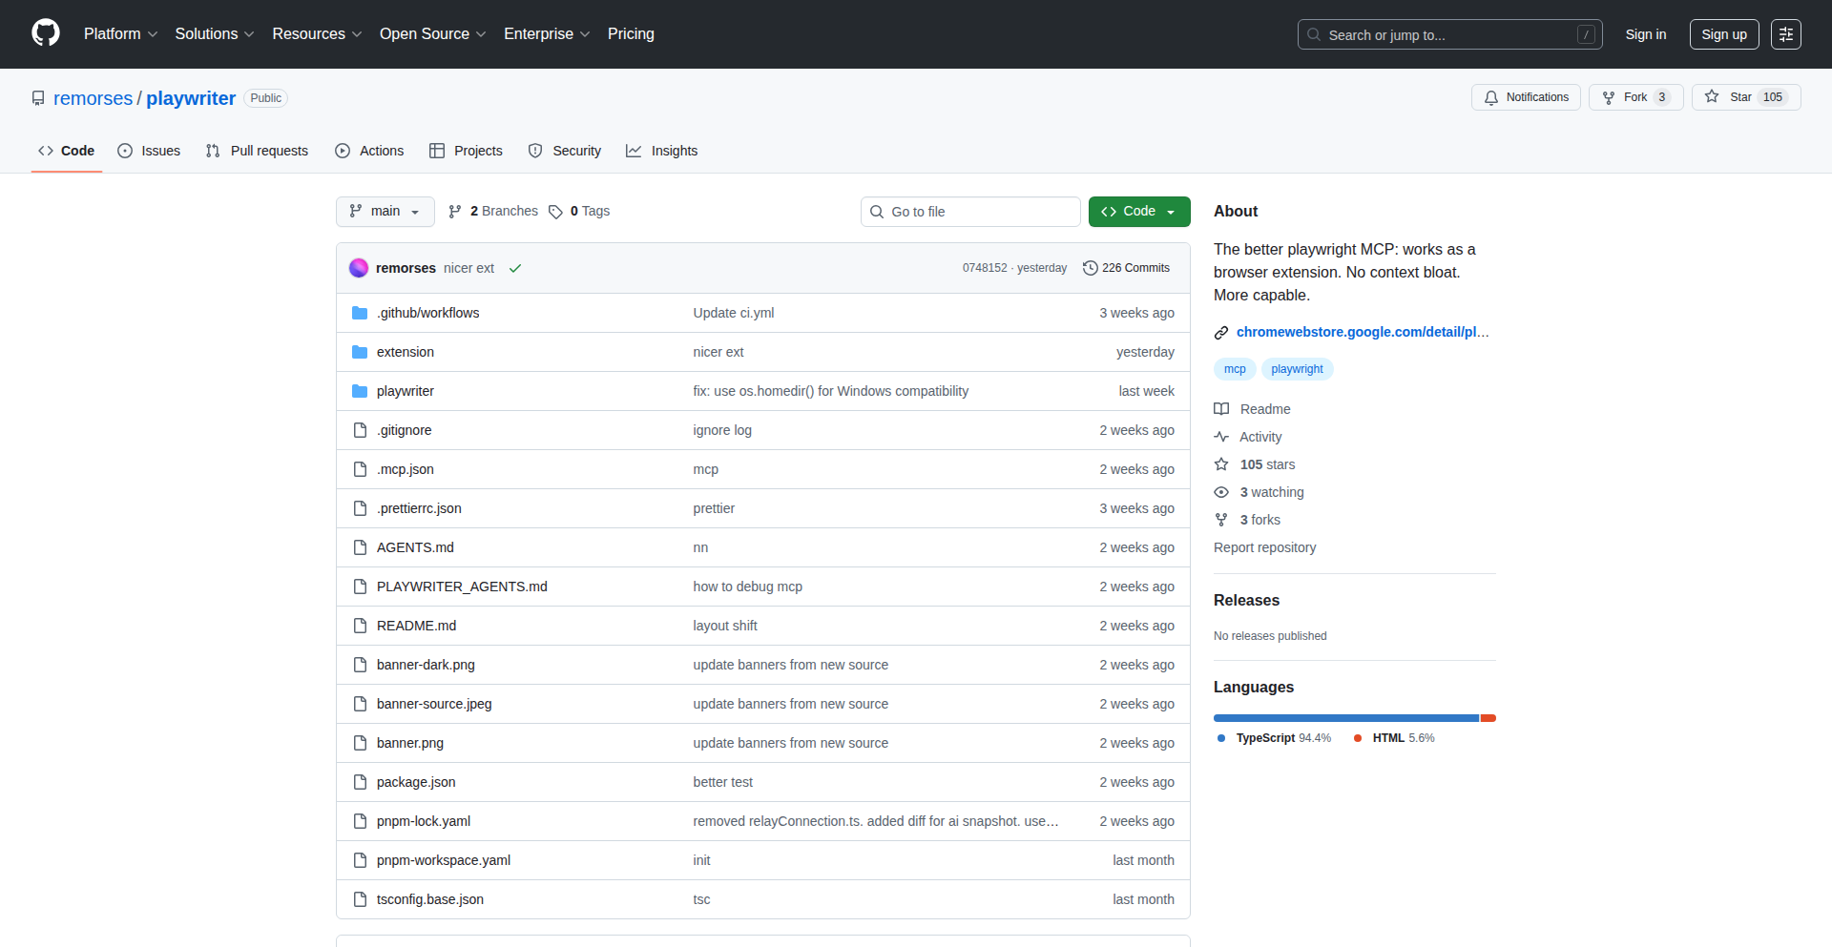Screen dimensions: 1832x947
Task: Click the commits history clock icon
Action: (1090, 268)
